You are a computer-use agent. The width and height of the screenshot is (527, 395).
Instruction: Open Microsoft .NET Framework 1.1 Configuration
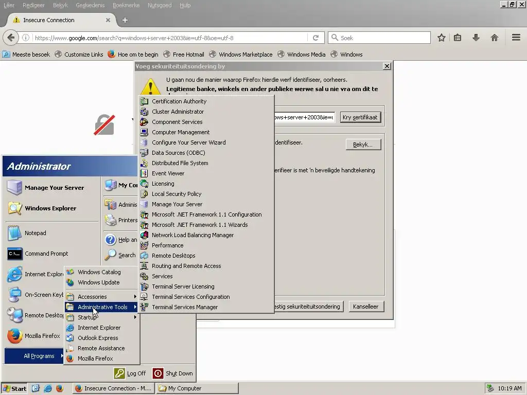click(x=206, y=214)
